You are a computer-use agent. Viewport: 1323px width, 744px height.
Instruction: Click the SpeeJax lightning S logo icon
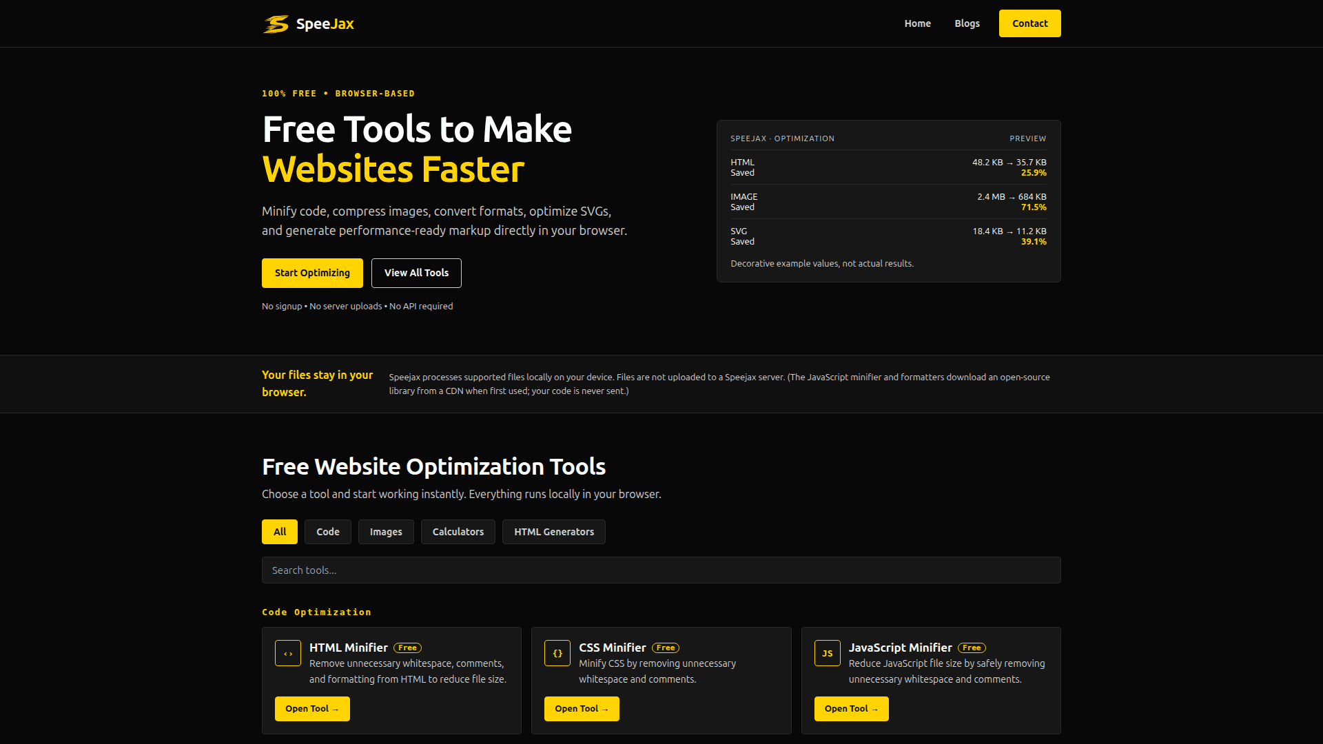(276, 24)
